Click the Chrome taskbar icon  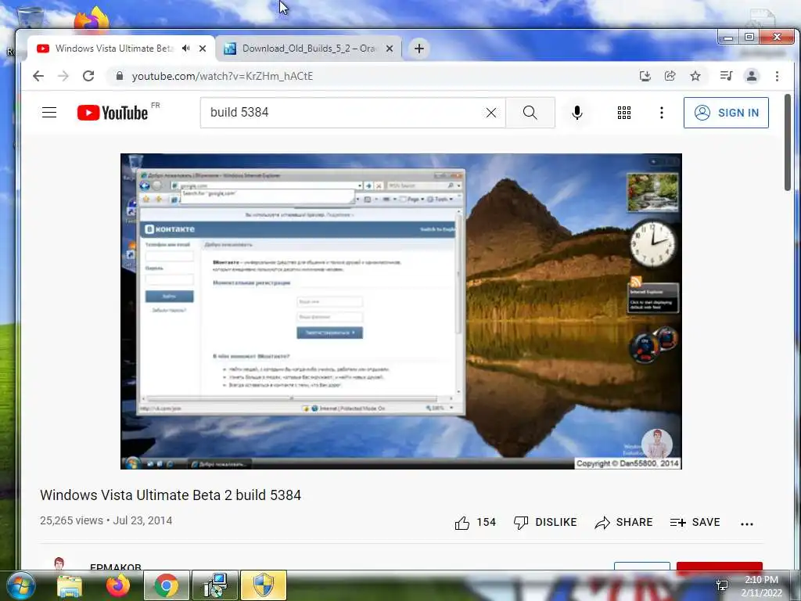point(166,585)
